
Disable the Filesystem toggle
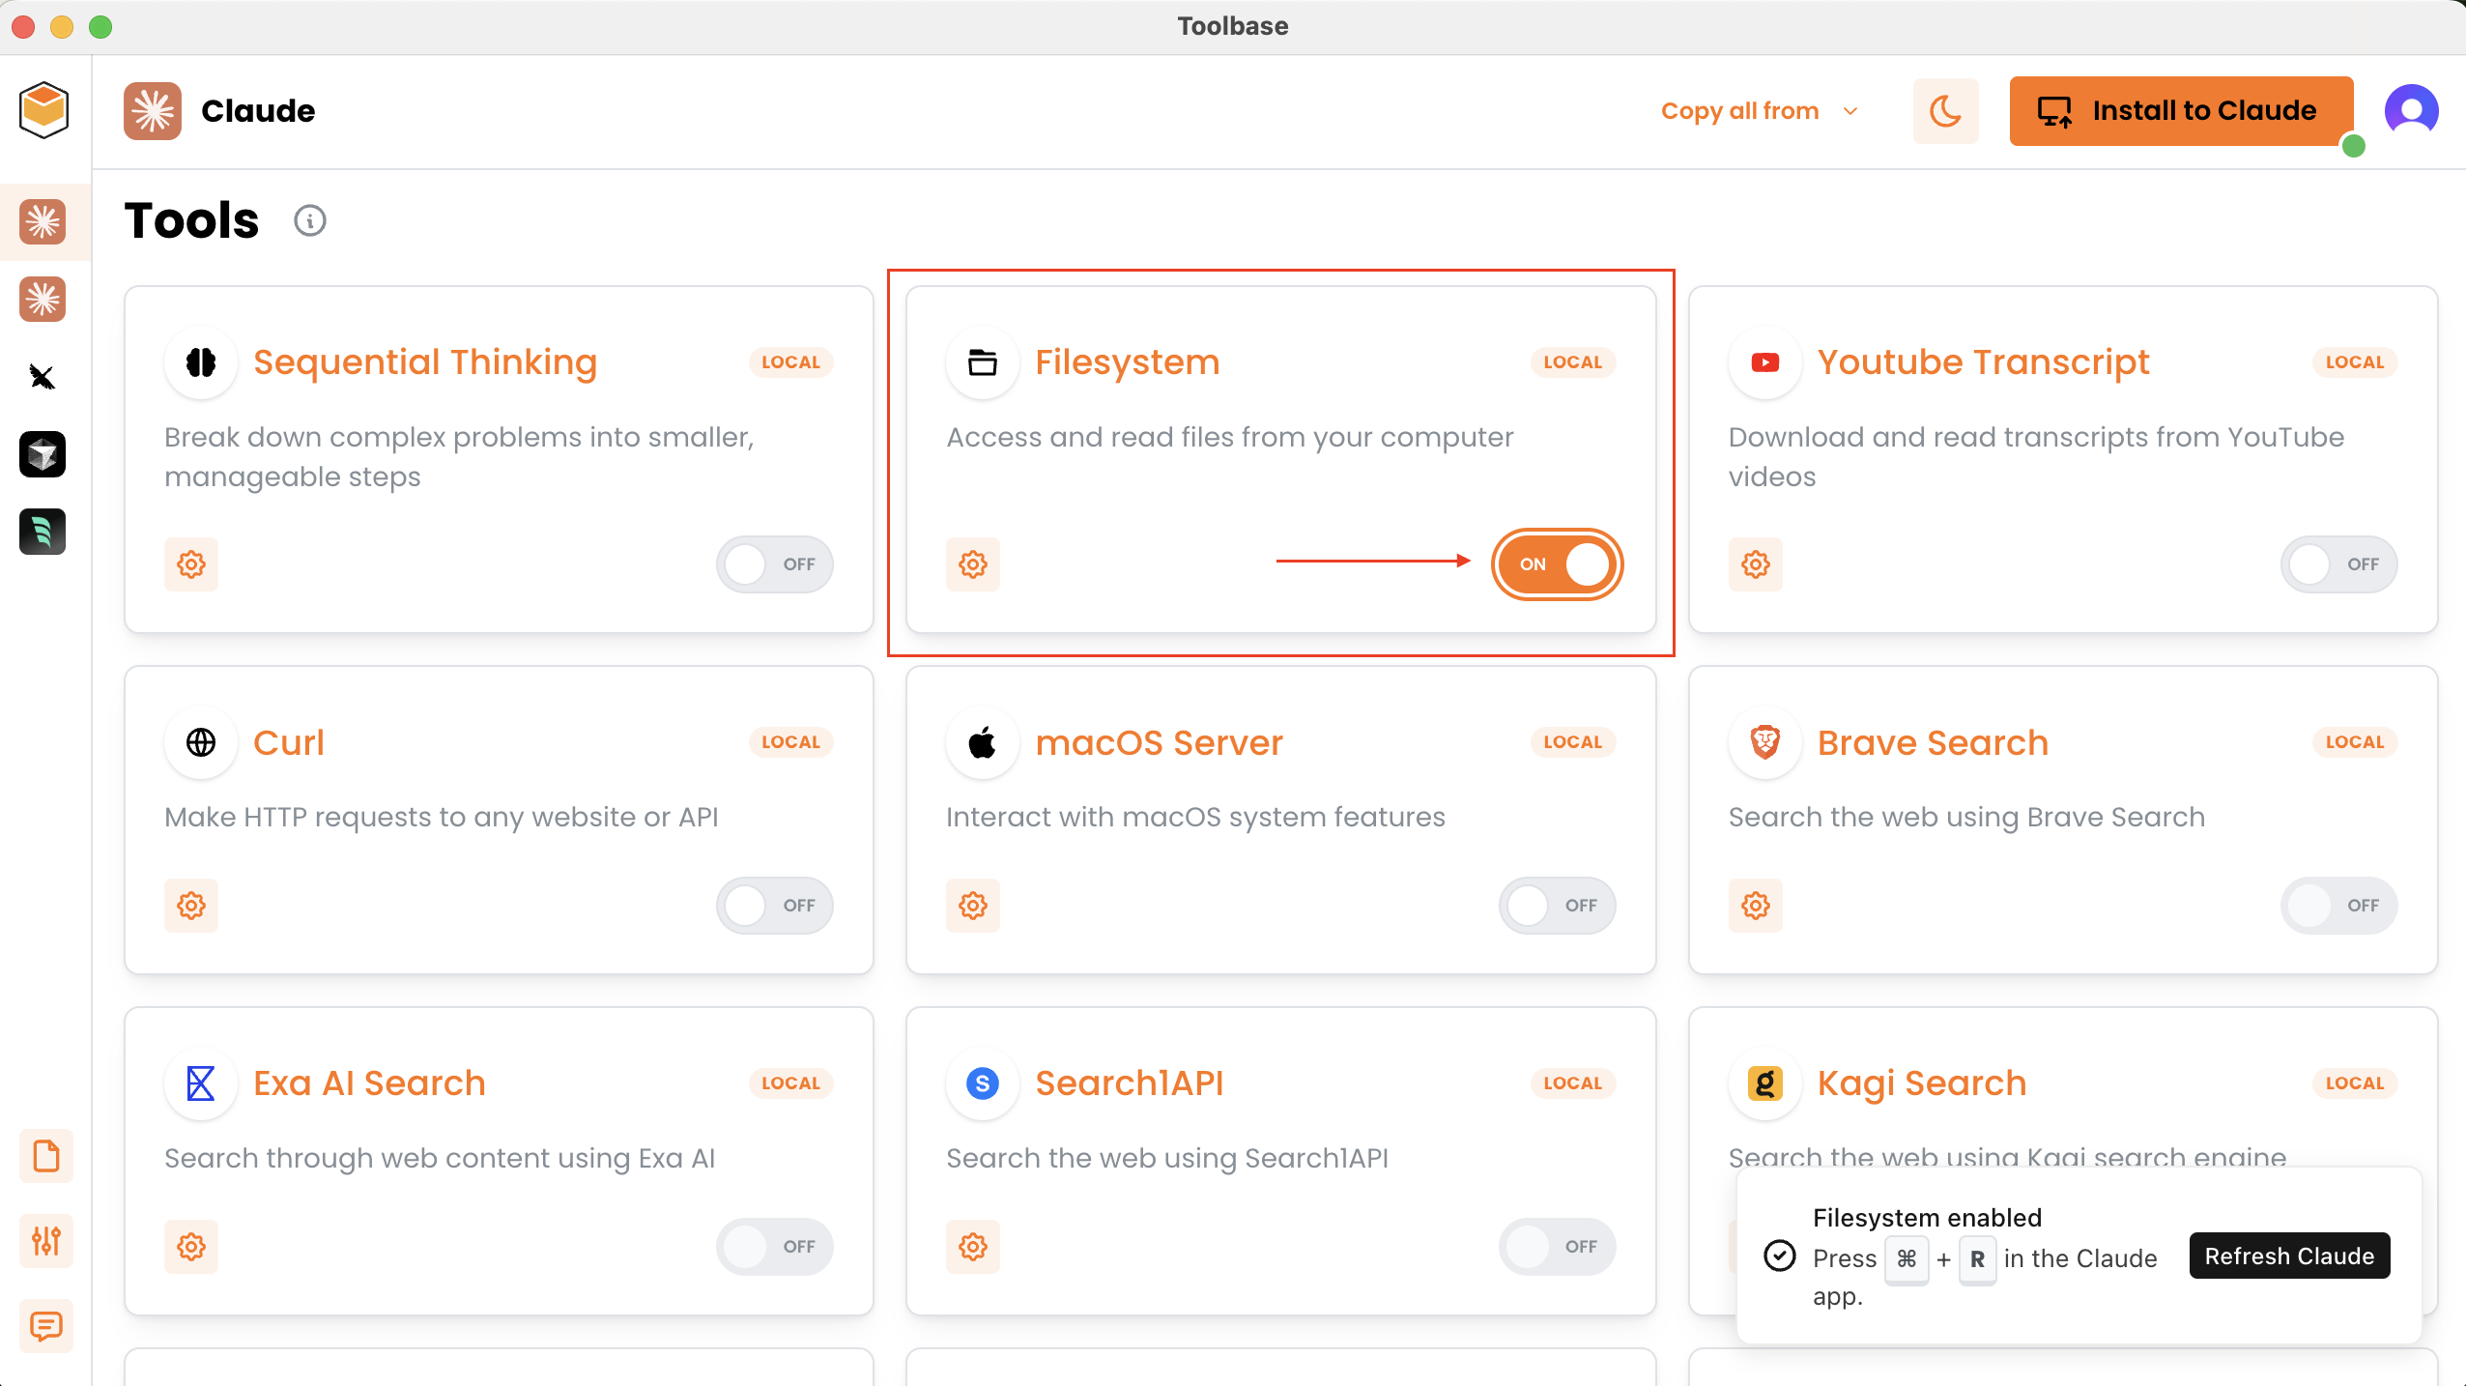1557,564
